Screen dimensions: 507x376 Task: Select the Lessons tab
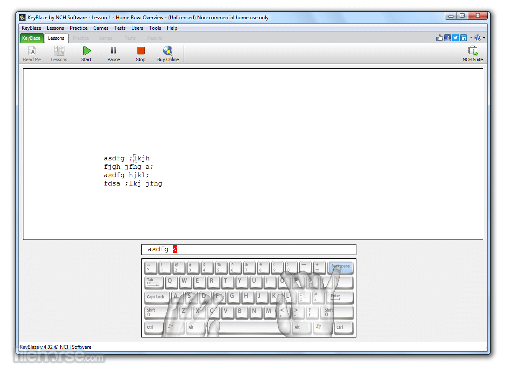(56, 38)
